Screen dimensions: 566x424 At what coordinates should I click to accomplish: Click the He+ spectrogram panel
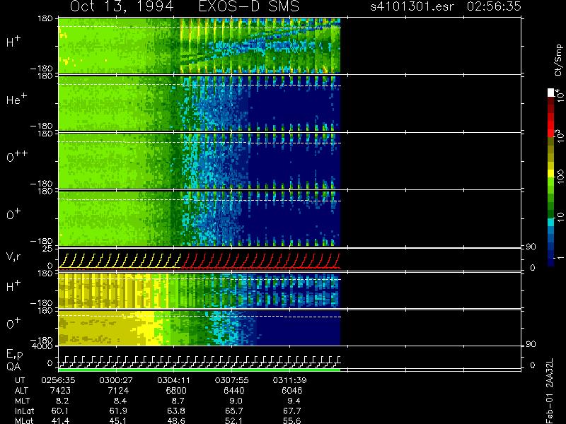click(200, 103)
